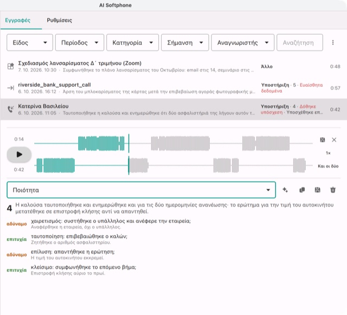
Task: Seek within the lower channel waveform
Action: pos(173,165)
